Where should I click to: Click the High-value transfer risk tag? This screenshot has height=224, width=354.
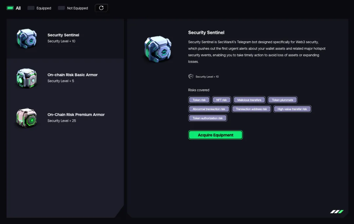click(292, 109)
